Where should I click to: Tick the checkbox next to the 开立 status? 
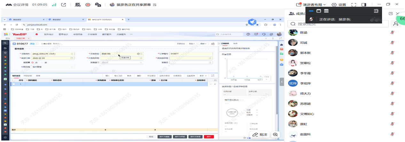pos(38,44)
